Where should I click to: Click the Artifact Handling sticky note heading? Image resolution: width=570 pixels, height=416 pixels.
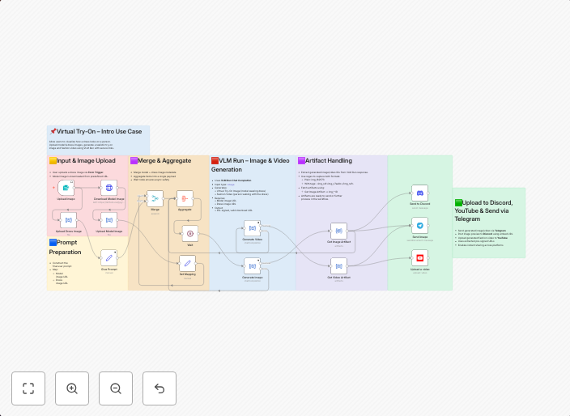click(x=328, y=161)
